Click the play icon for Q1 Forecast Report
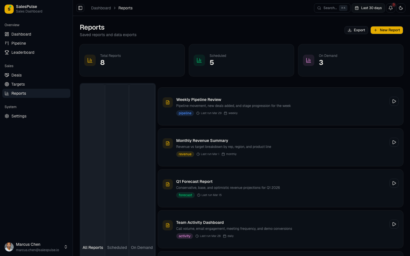This screenshot has width=410, height=256. coord(394,183)
